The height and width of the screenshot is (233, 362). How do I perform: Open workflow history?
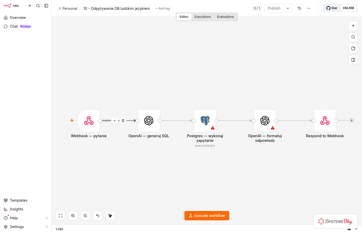(299, 8)
